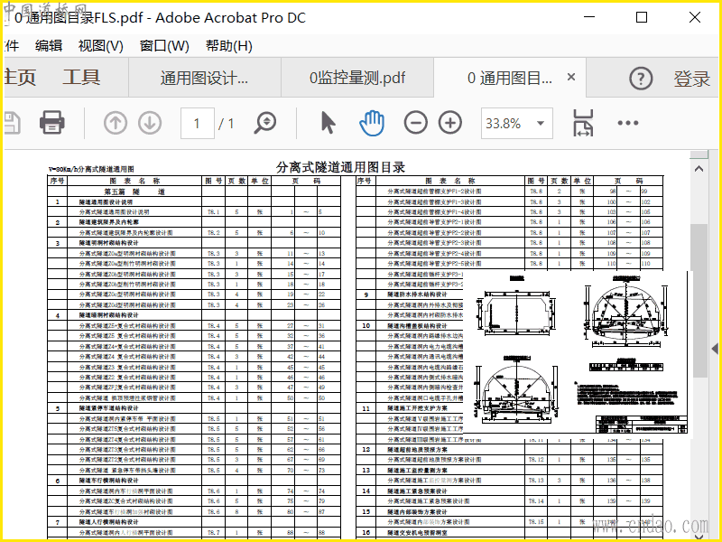
Task: Click the Fit width scrolling icon
Action: pos(583,123)
